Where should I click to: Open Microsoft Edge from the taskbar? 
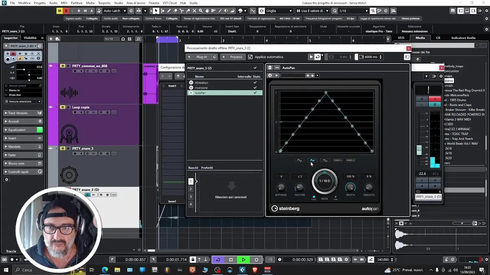tap(105, 270)
